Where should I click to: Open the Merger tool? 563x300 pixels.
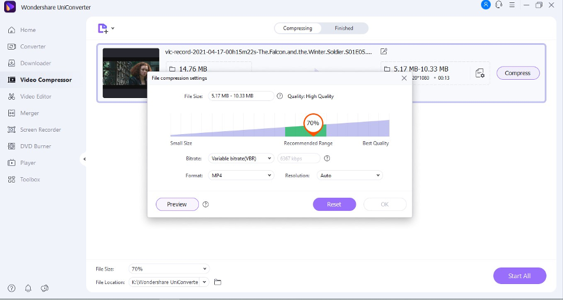(x=30, y=113)
